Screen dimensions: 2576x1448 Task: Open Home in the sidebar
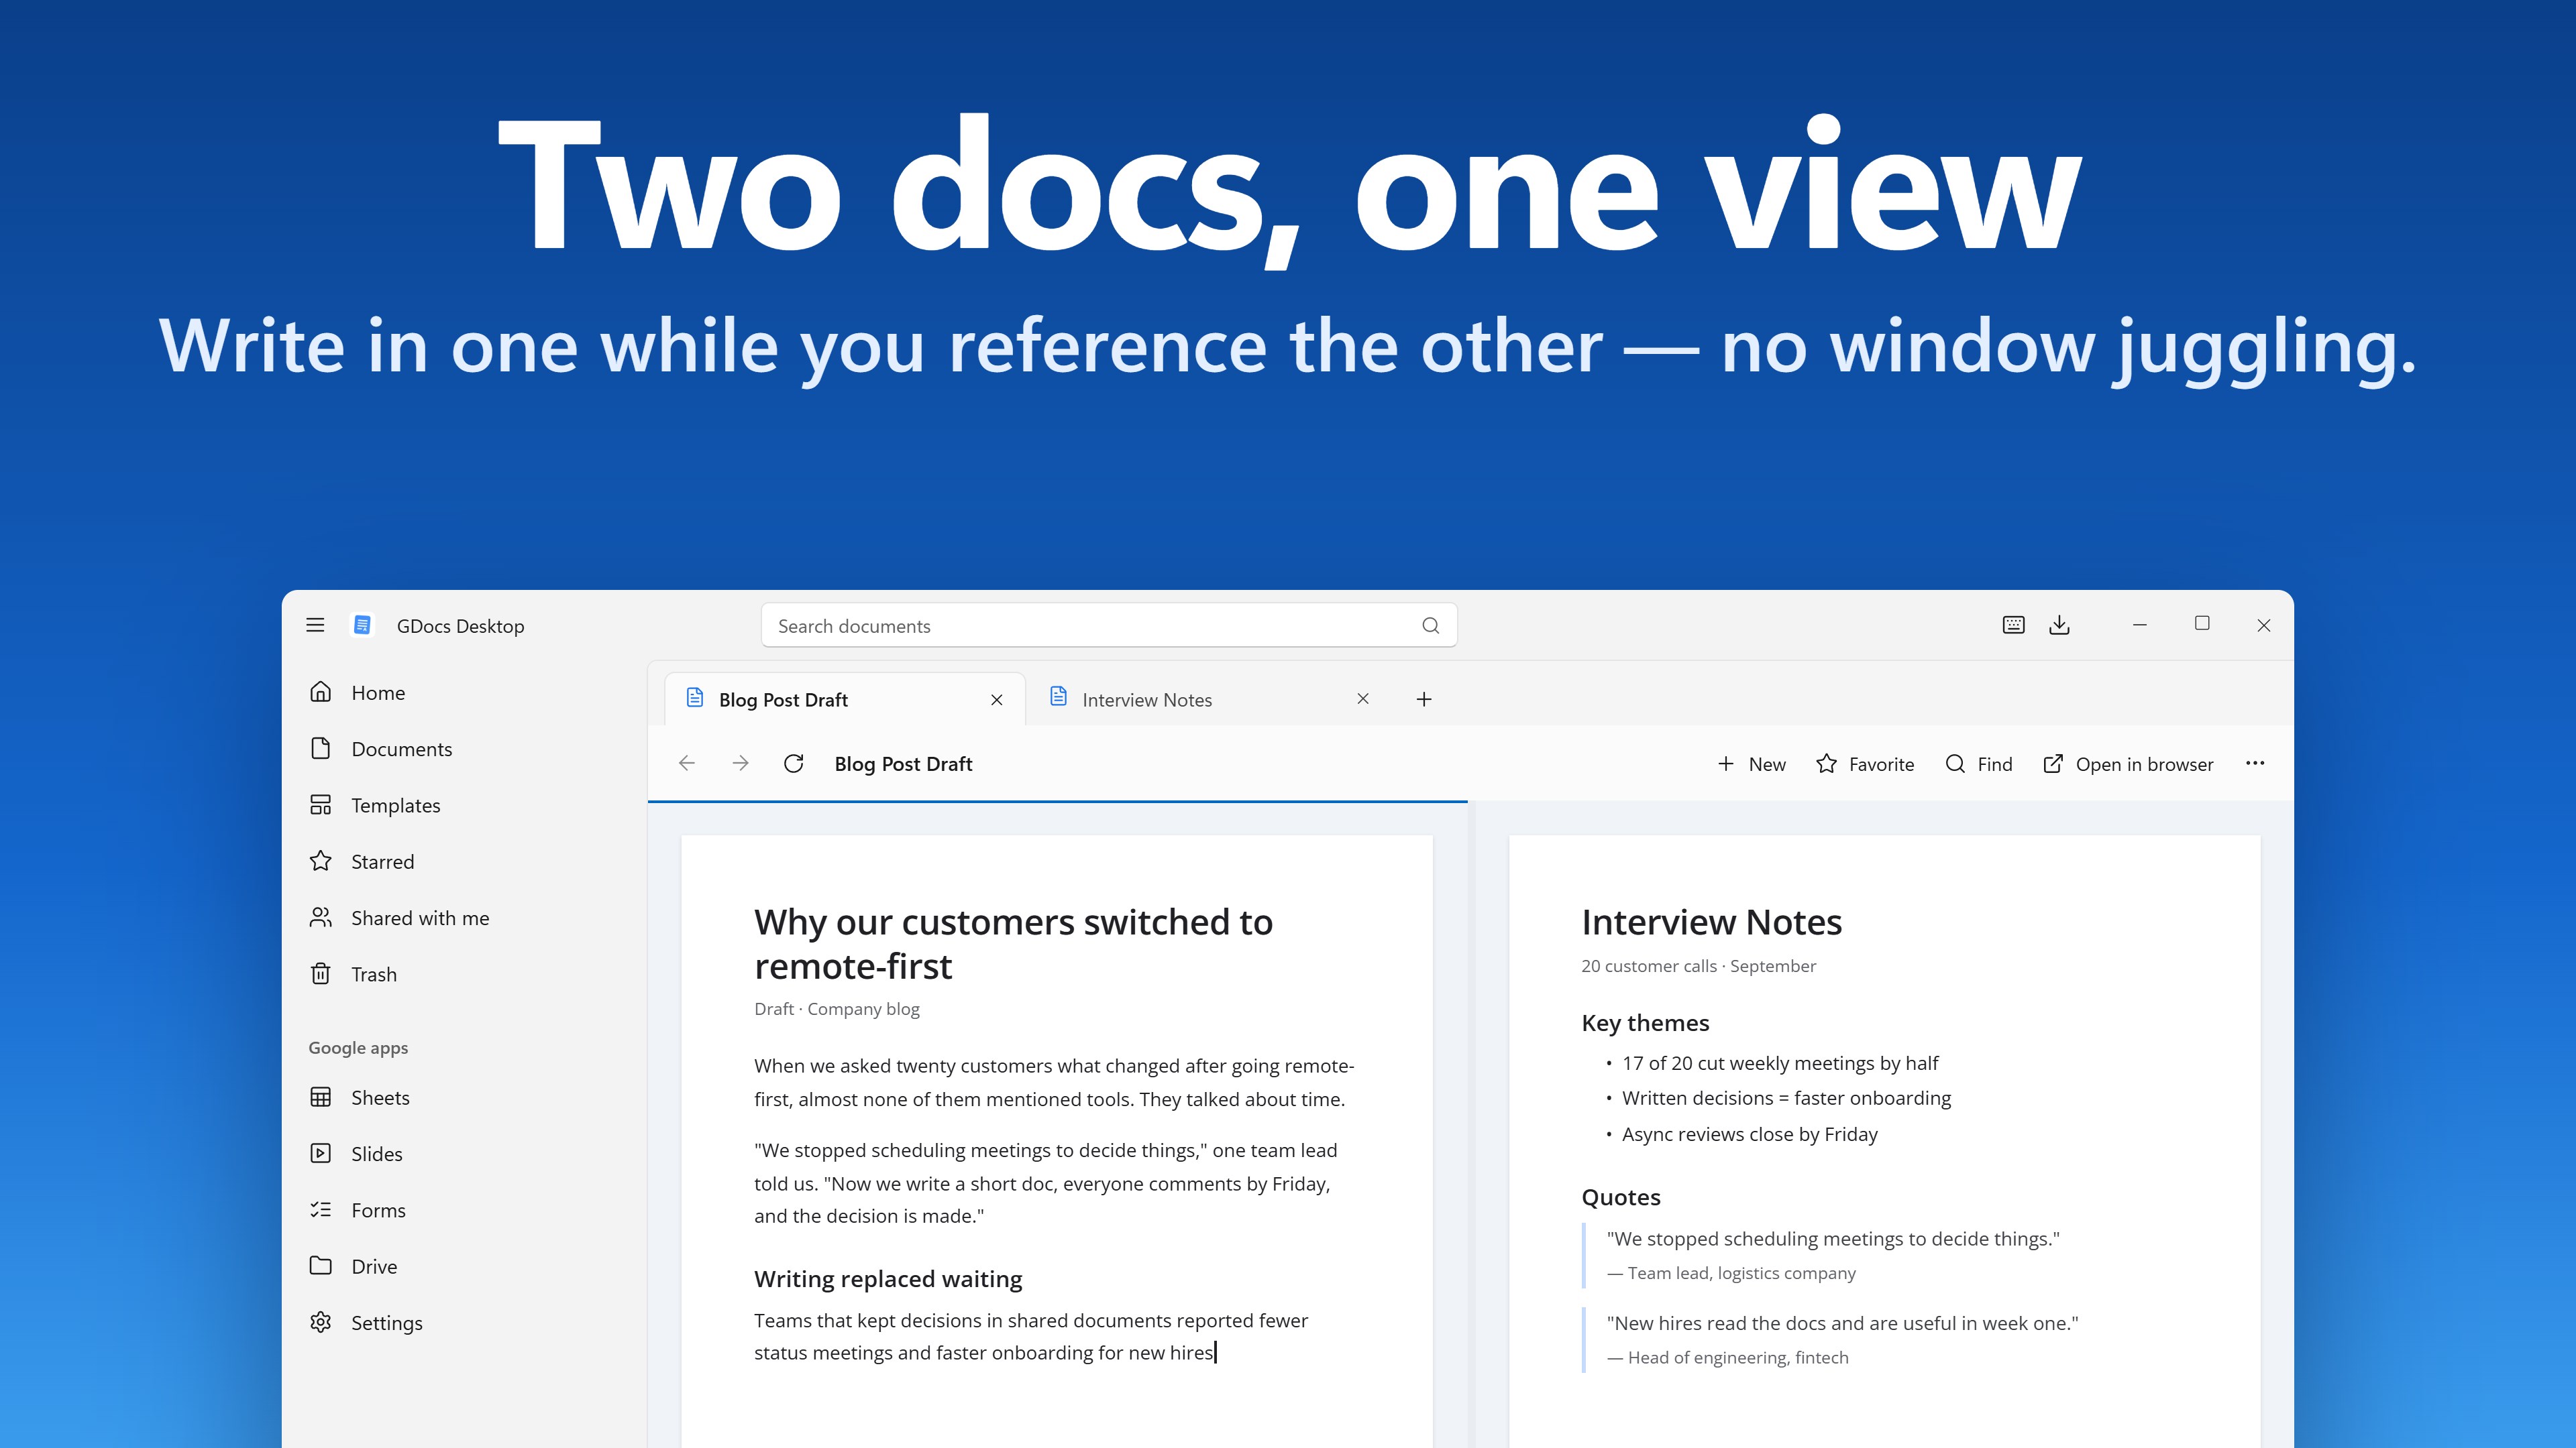[x=465, y=692]
